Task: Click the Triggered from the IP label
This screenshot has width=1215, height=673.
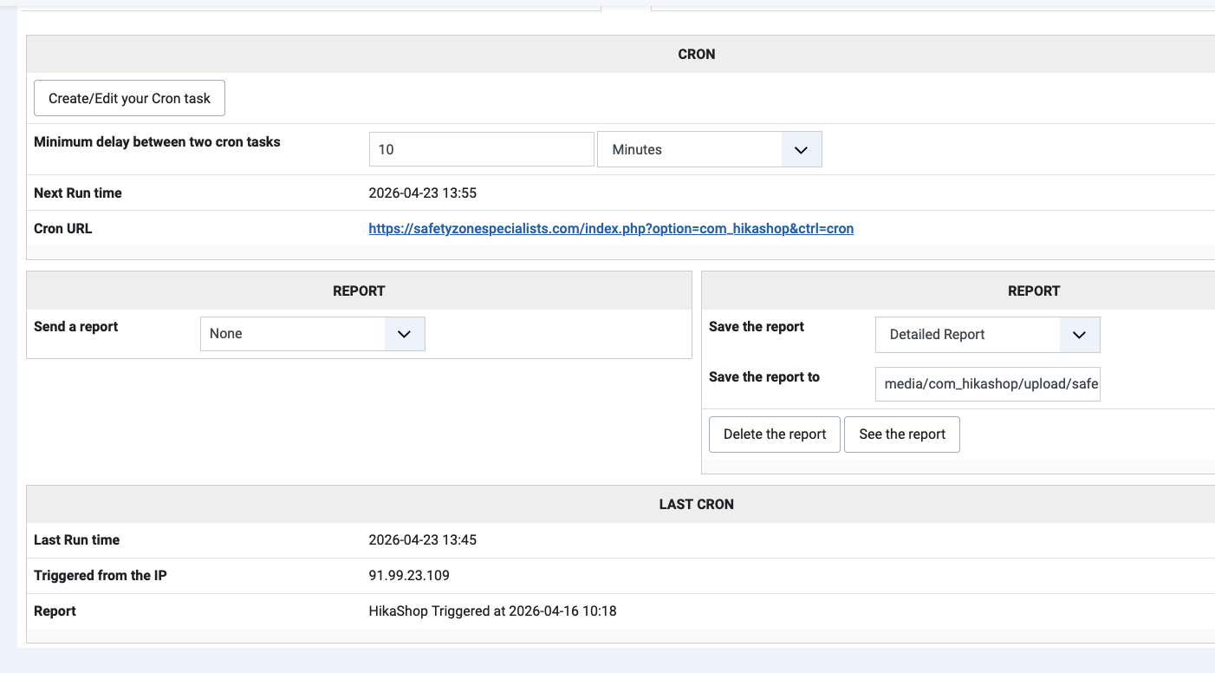Action: 101,576
